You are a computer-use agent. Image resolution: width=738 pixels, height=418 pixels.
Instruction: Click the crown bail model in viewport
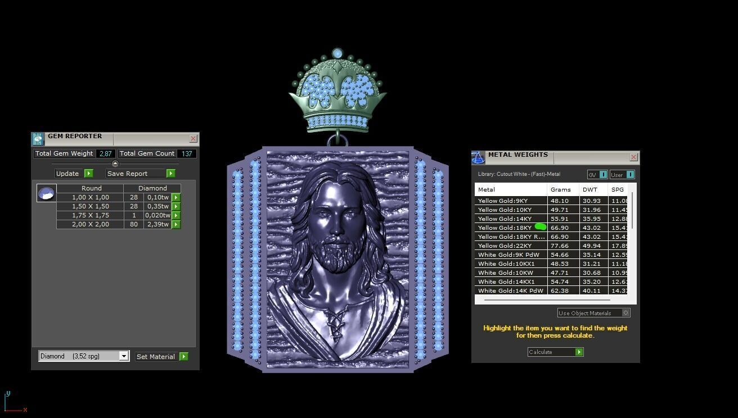pyautogui.click(x=337, y=91)
